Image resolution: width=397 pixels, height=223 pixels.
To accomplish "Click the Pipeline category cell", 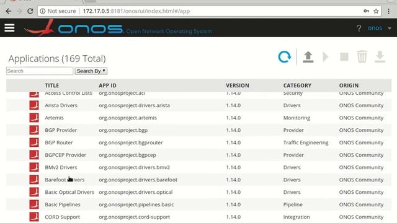I will click(293, 204).
